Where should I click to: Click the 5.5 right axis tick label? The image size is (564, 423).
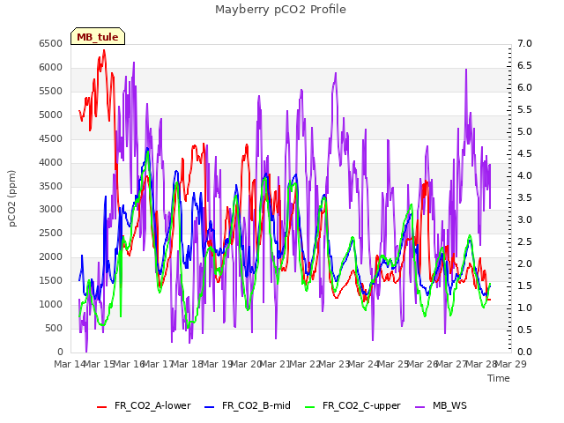tap(524, 109)
